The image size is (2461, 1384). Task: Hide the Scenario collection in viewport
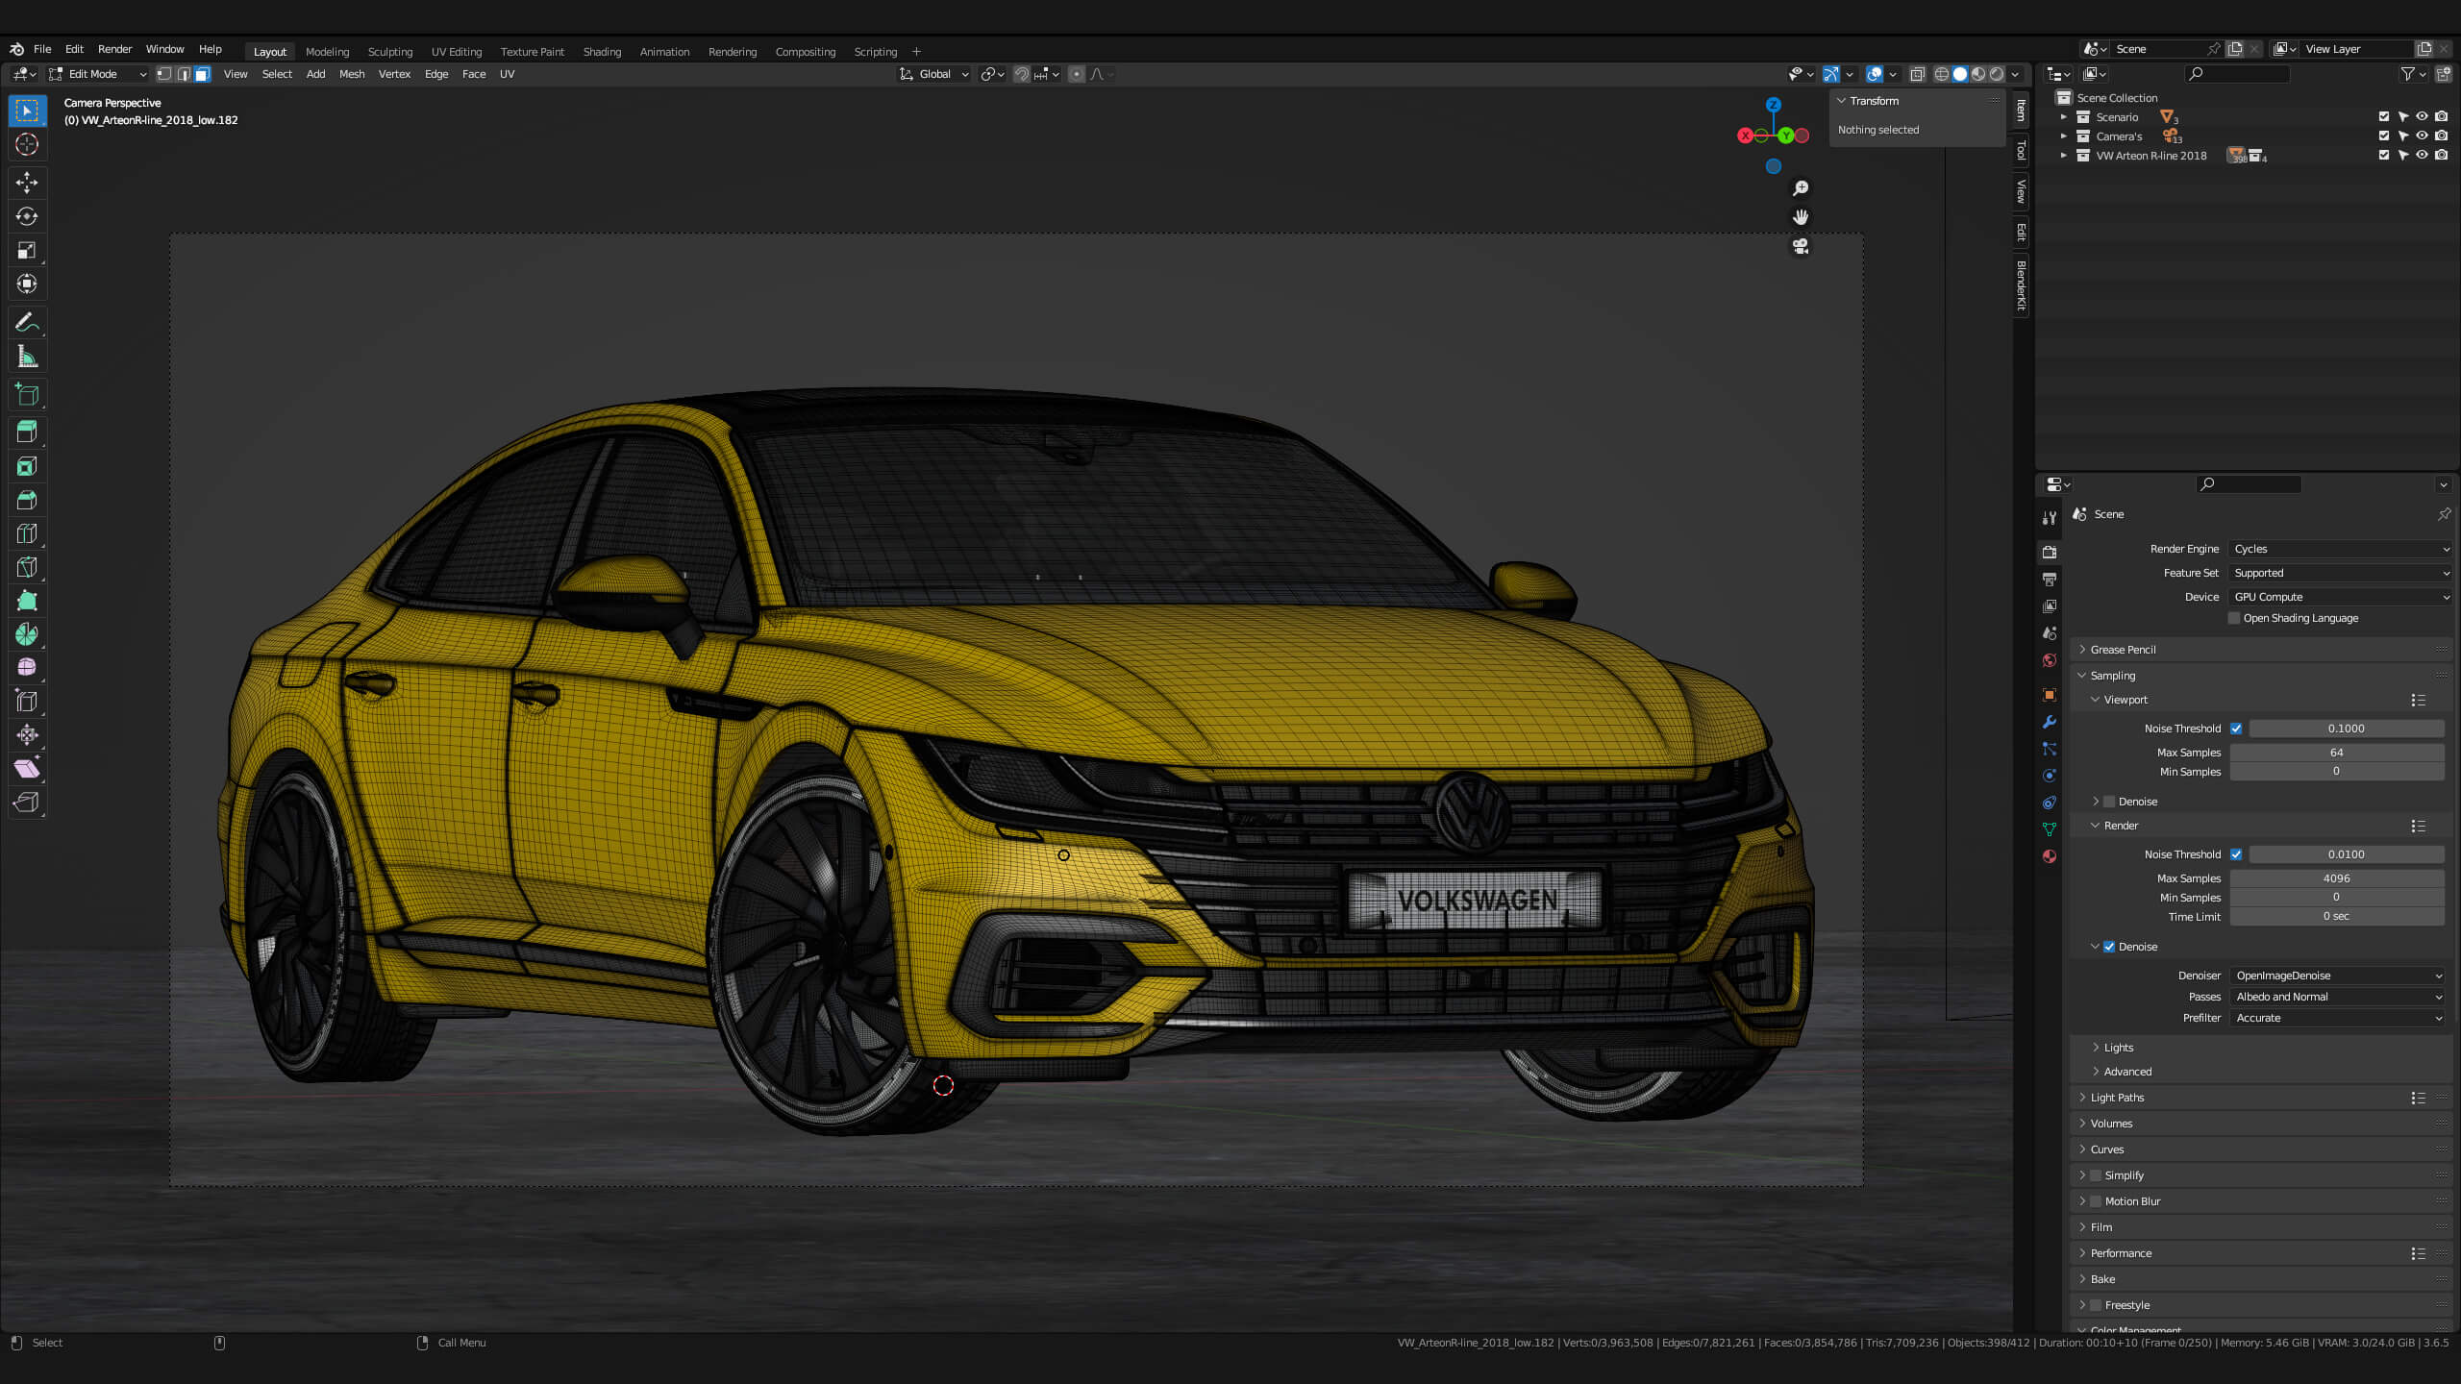point(2422,117)
